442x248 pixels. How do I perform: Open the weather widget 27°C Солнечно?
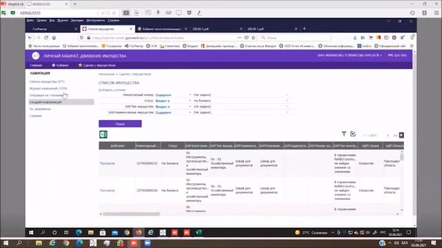tap(311, 233)
